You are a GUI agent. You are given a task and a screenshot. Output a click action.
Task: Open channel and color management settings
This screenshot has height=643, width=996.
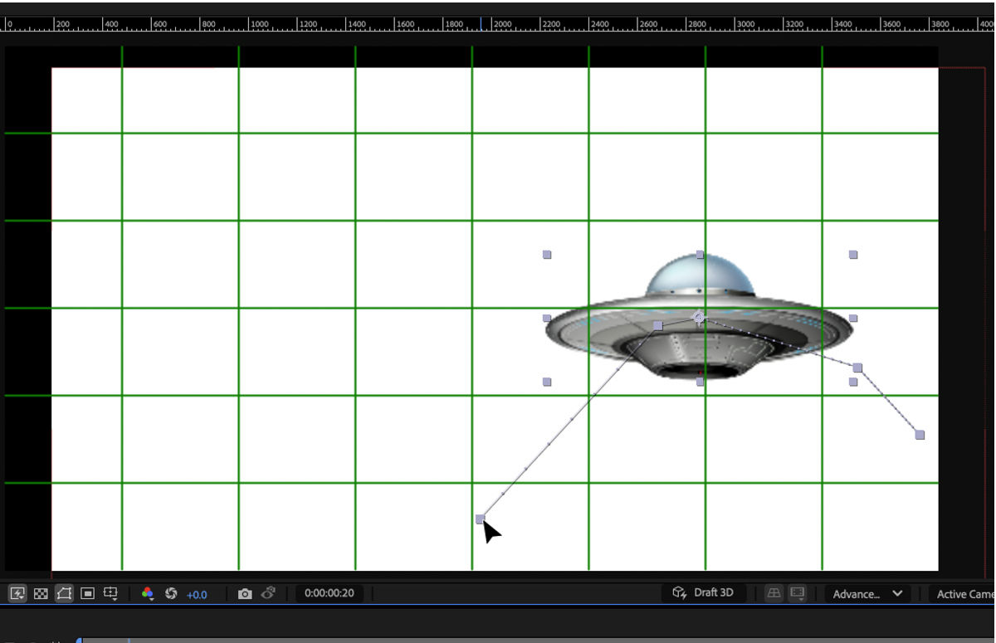tap(148, 593)
